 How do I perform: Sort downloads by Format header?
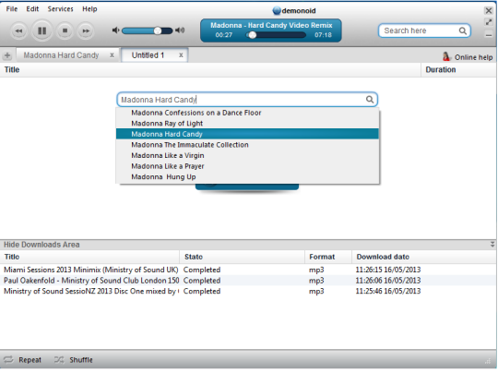pyautogui.click(x=328, y=257)
